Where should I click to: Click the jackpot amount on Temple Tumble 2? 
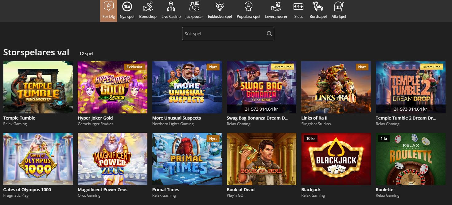click(411, 109)
